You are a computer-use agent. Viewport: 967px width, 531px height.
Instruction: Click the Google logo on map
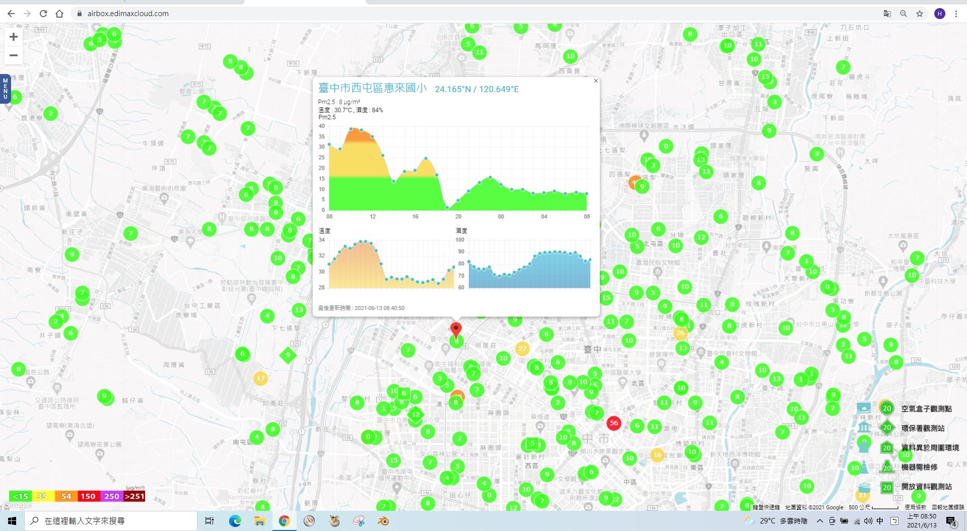click(x=17, y=505)
